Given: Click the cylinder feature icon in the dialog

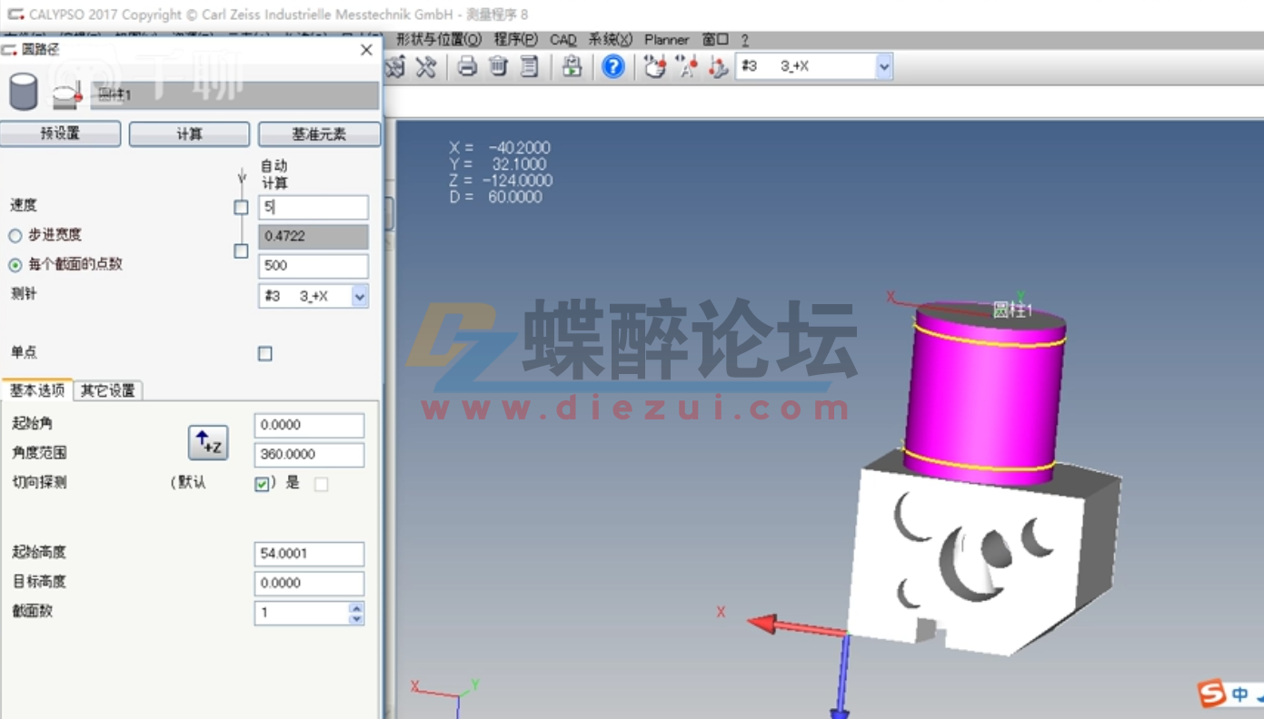Looking at the screenshot, I should 24,91.
